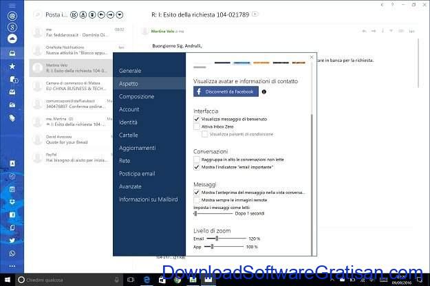
Task: Click the question mark help icon in titlebar
Action: (392, 5)
